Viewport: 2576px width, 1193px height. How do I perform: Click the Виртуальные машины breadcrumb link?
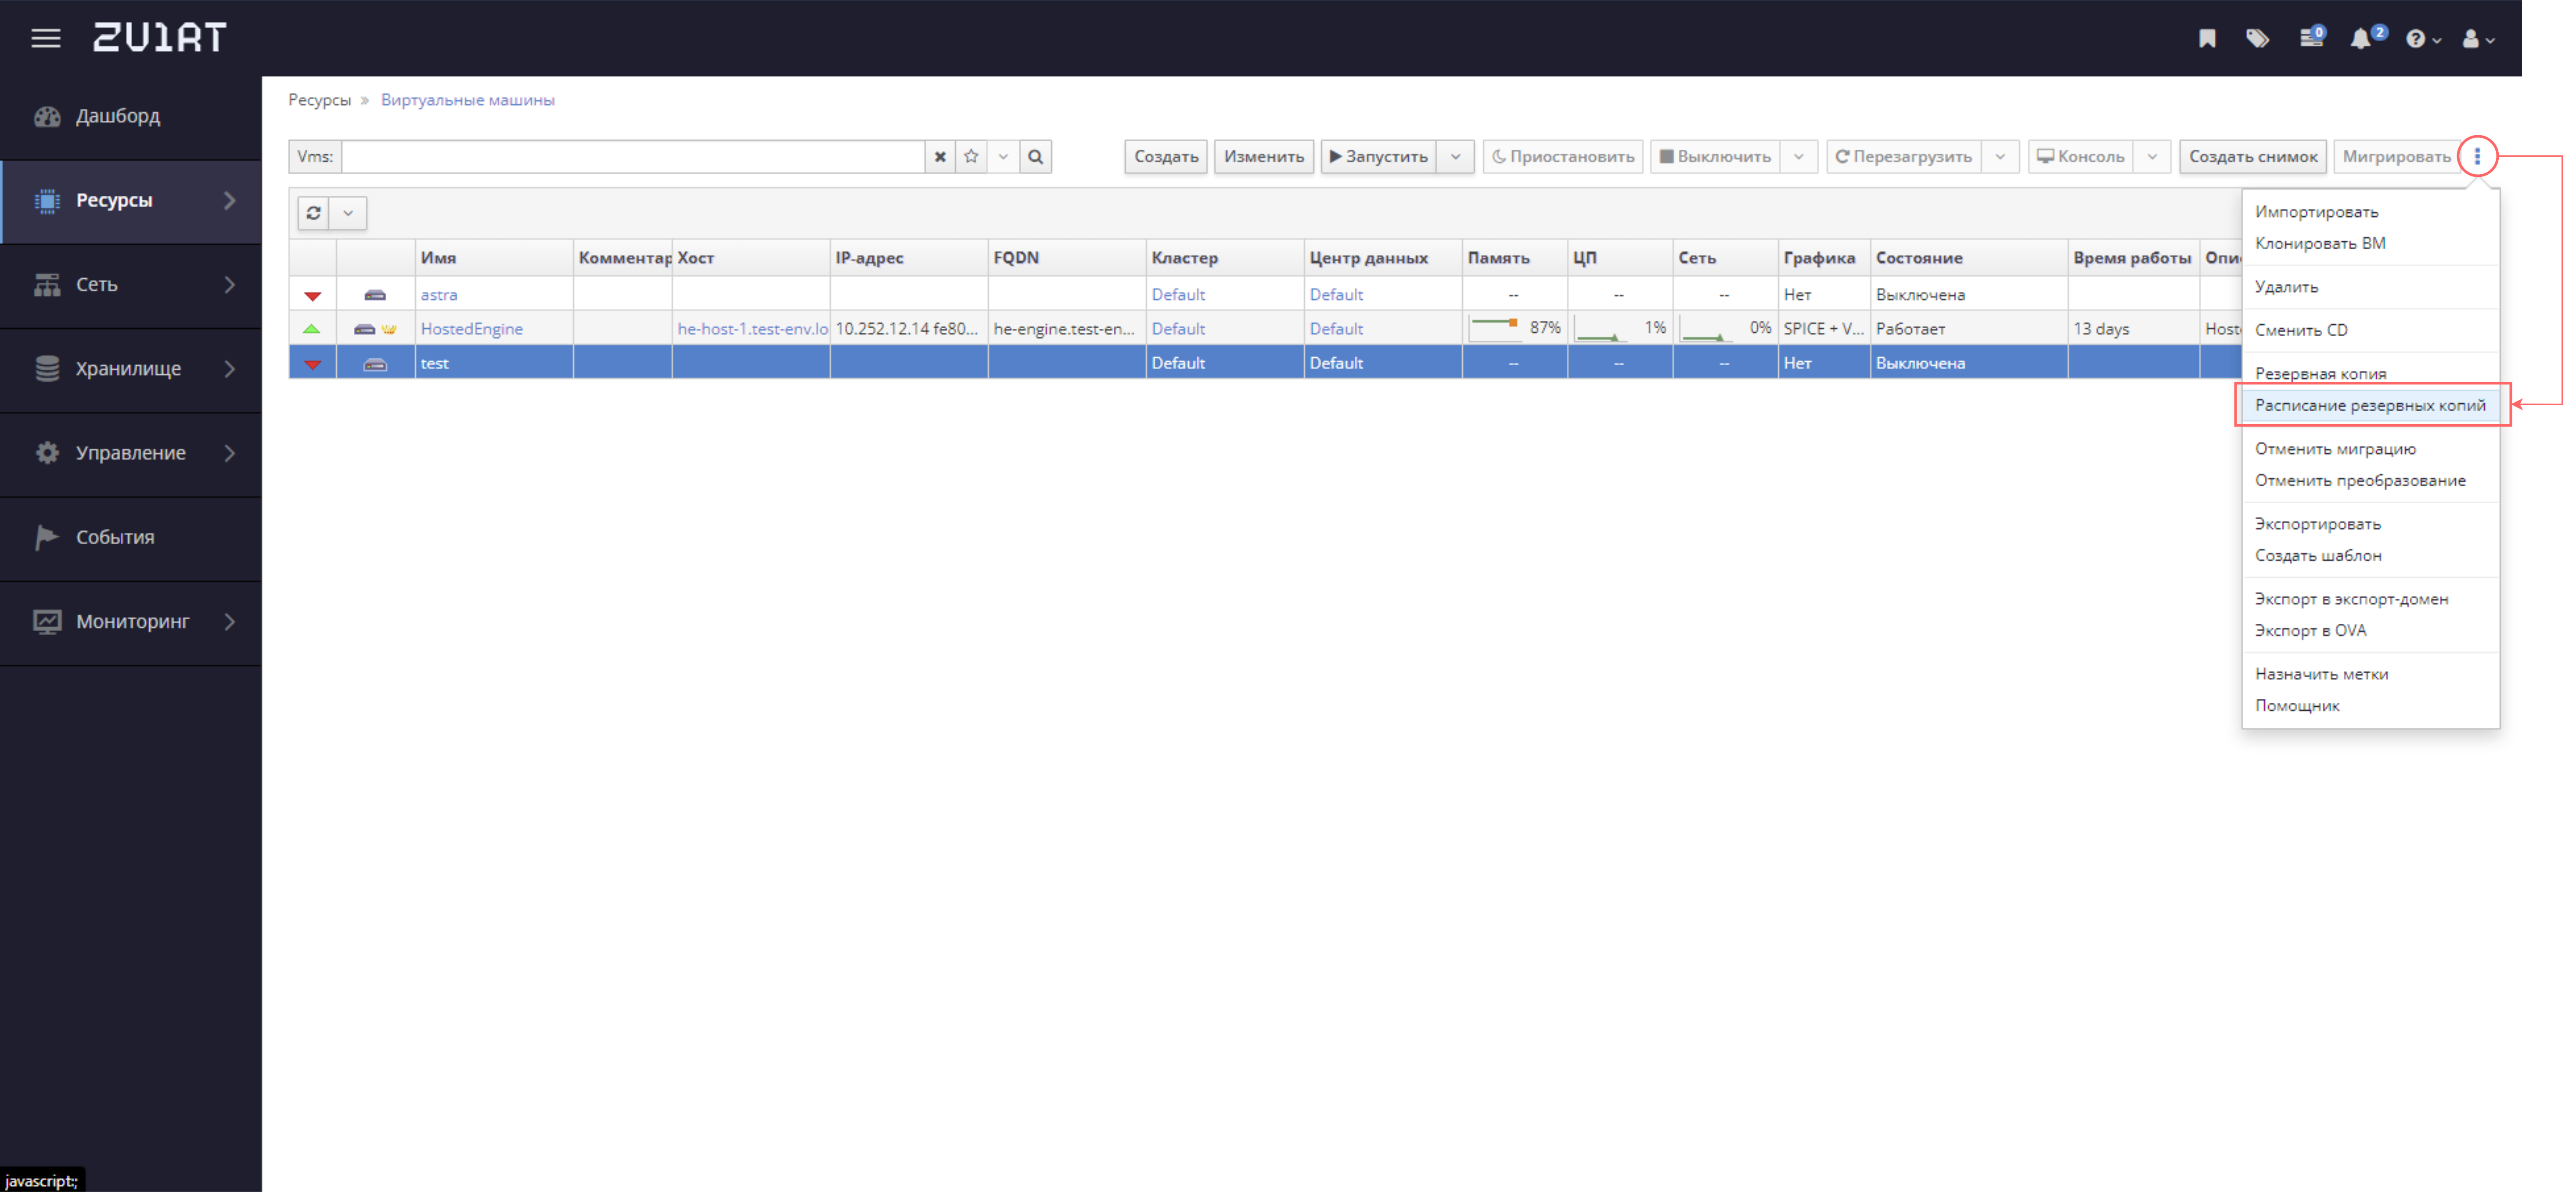[x=467, y=100]
